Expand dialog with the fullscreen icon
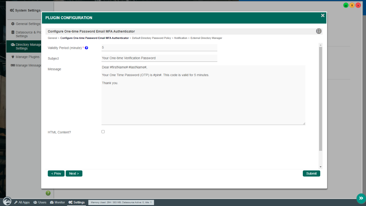Viewport: 366px width, 206px height. pyautogui.click(x=319, y=31)
